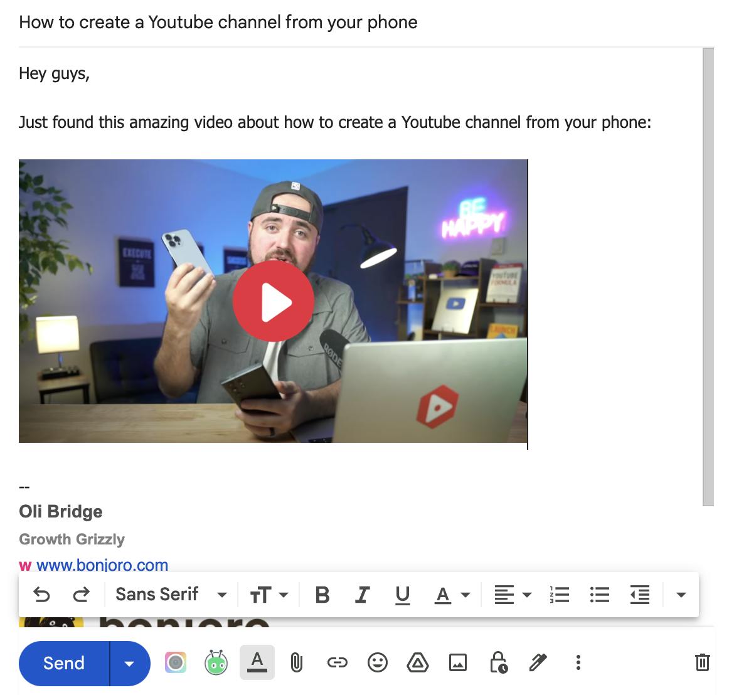Discard the draft with the trash icon

coord(702,663)
